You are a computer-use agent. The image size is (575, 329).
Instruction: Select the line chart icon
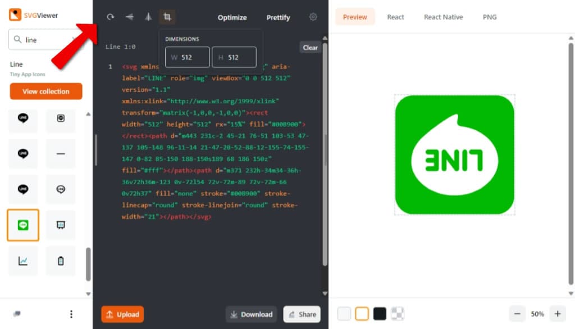click(23, 261)
